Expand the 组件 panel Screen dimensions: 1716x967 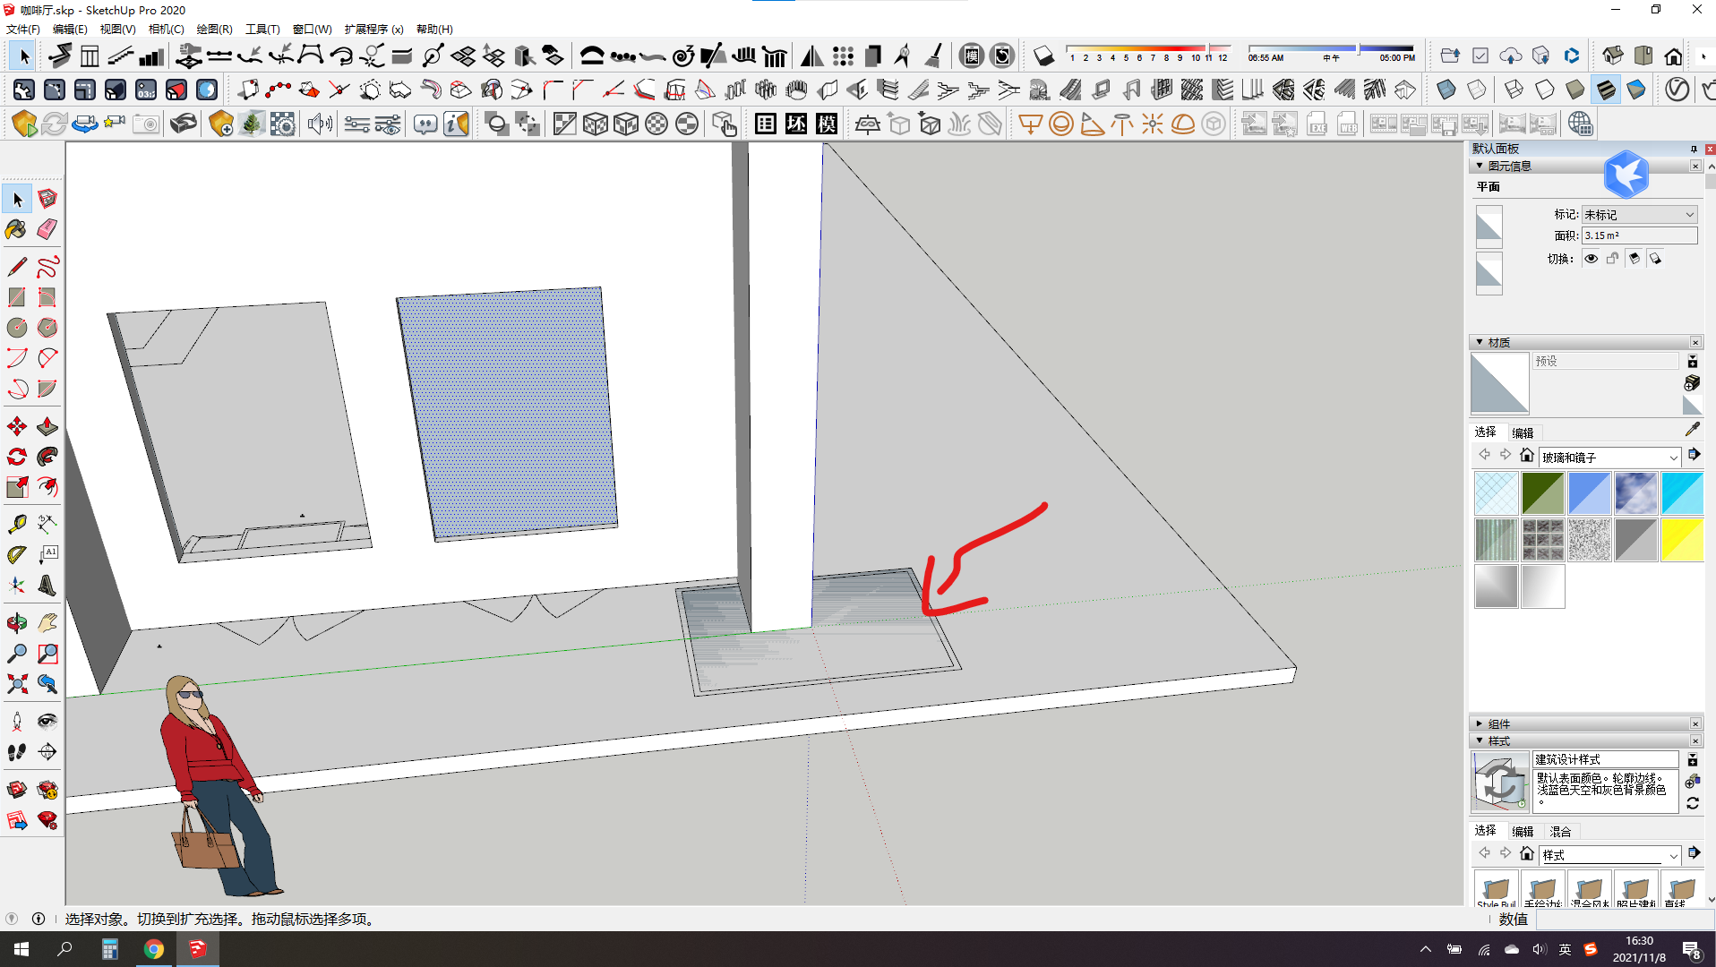1480,724
